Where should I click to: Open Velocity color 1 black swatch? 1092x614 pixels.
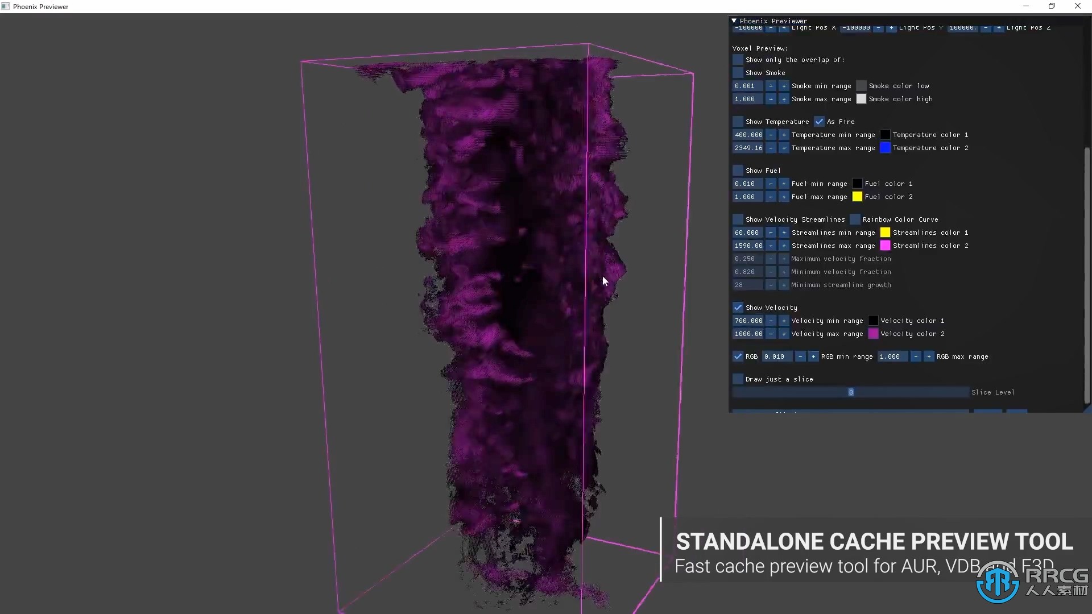873,321
